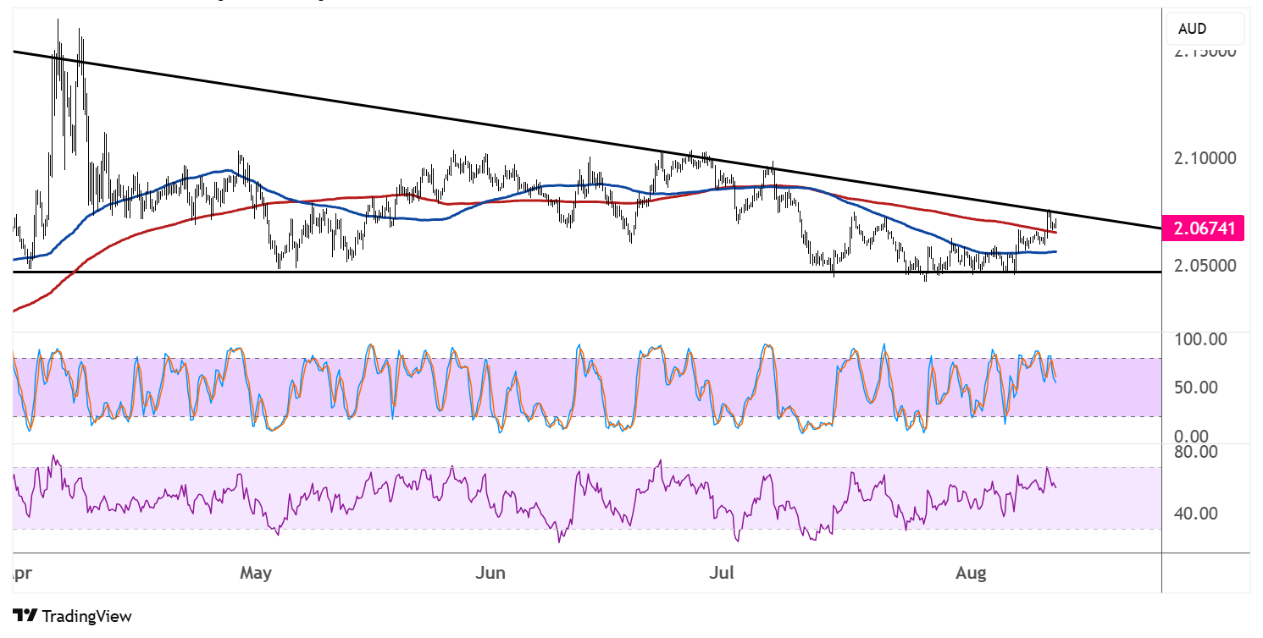The width and height of the screenshot is (1263, 638).
Task: Select the Jul label on time axis
Action: (722, 574)
